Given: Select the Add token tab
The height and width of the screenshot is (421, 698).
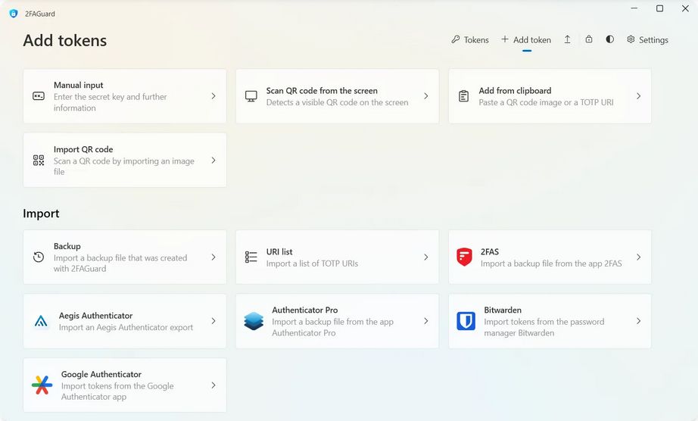Looking at the screenshot, I should [526, 39].
